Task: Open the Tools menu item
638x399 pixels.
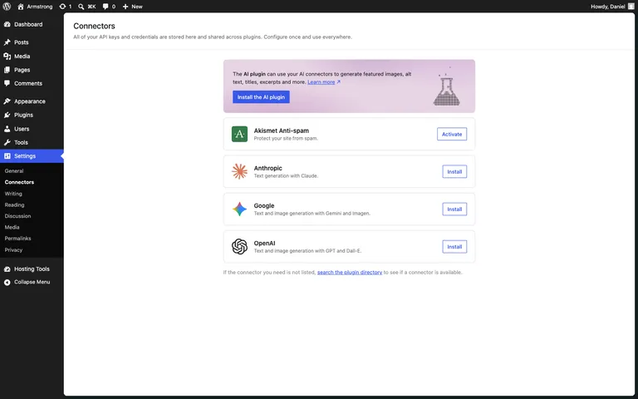Action: pos(32,142)
